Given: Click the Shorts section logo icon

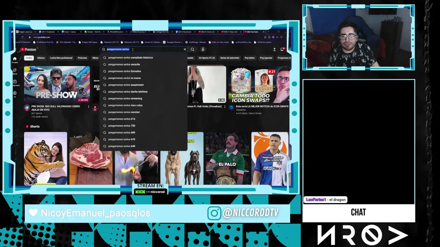Looking at the screenshot, I should coord(27,127).
